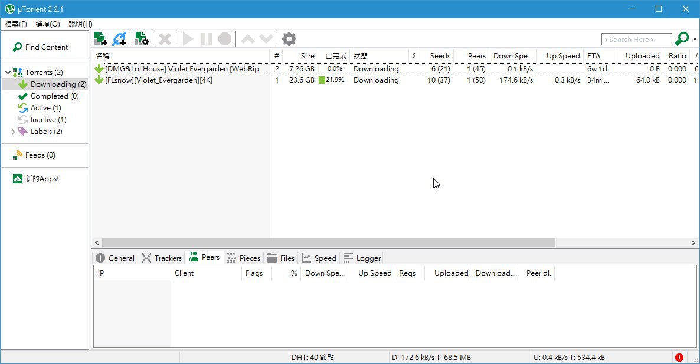The image size is (700, 364).
Task: Expand the Labels tree node
Action: pos(14,132)
